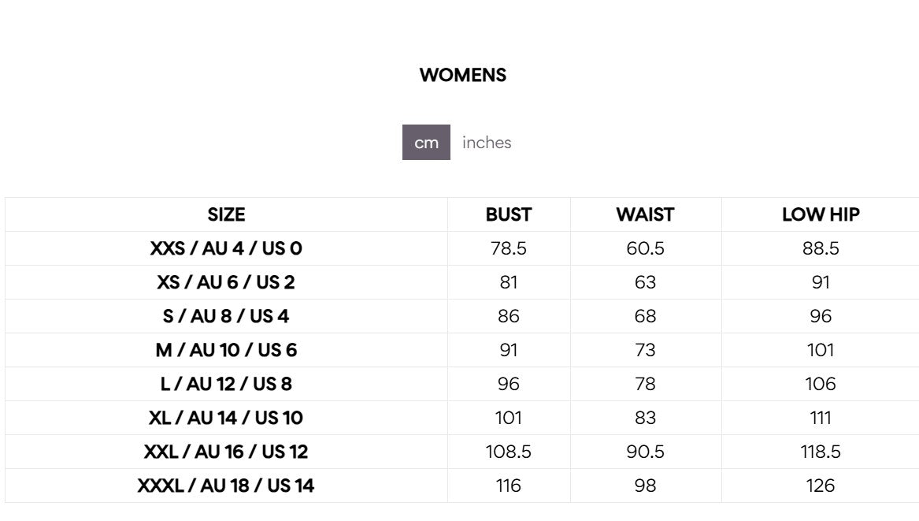
Task: Click the LOW HIP column header
Action: (821, 214)
